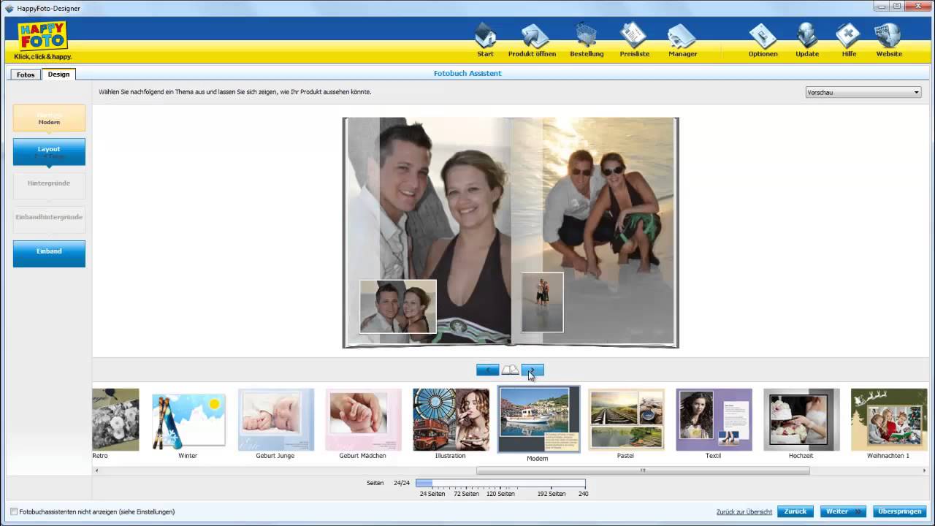Click the Zurück button
Viewport: 935px width, 526px height.
point(795,511)
